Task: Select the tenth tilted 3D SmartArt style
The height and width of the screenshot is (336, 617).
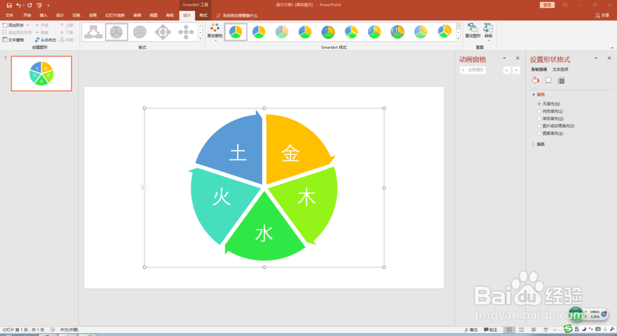Action: (x=444, y=32)
